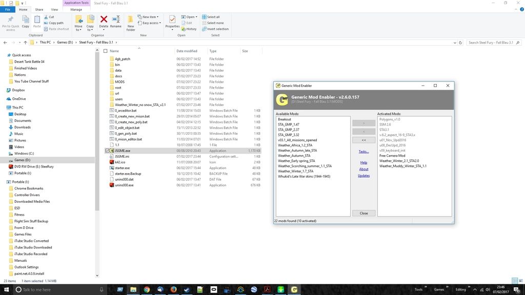Screen dimensions: 525x295
Task: Open the Adobe Reader taskbar icon
Action: click(x=267, y=290)
